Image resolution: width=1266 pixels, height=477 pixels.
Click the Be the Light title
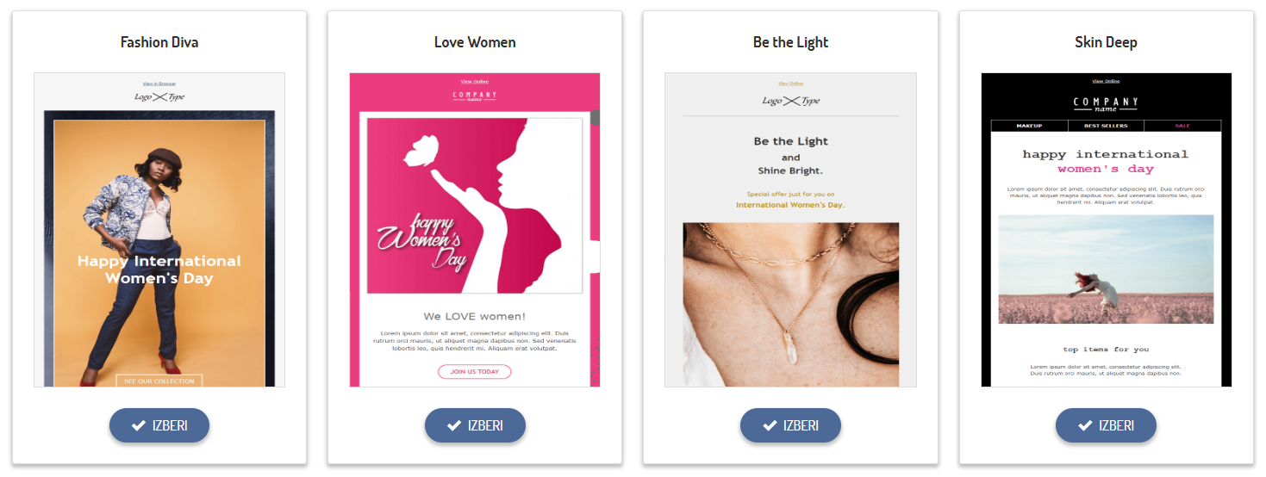[x=790, y=42]
